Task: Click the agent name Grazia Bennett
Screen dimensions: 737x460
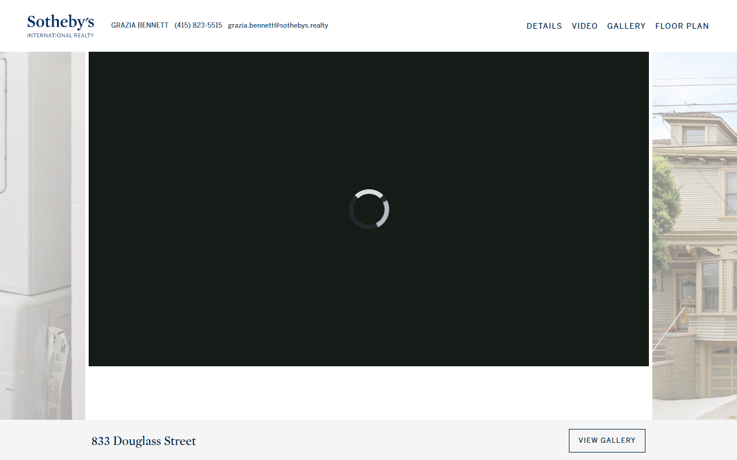Action: point(140,25)
